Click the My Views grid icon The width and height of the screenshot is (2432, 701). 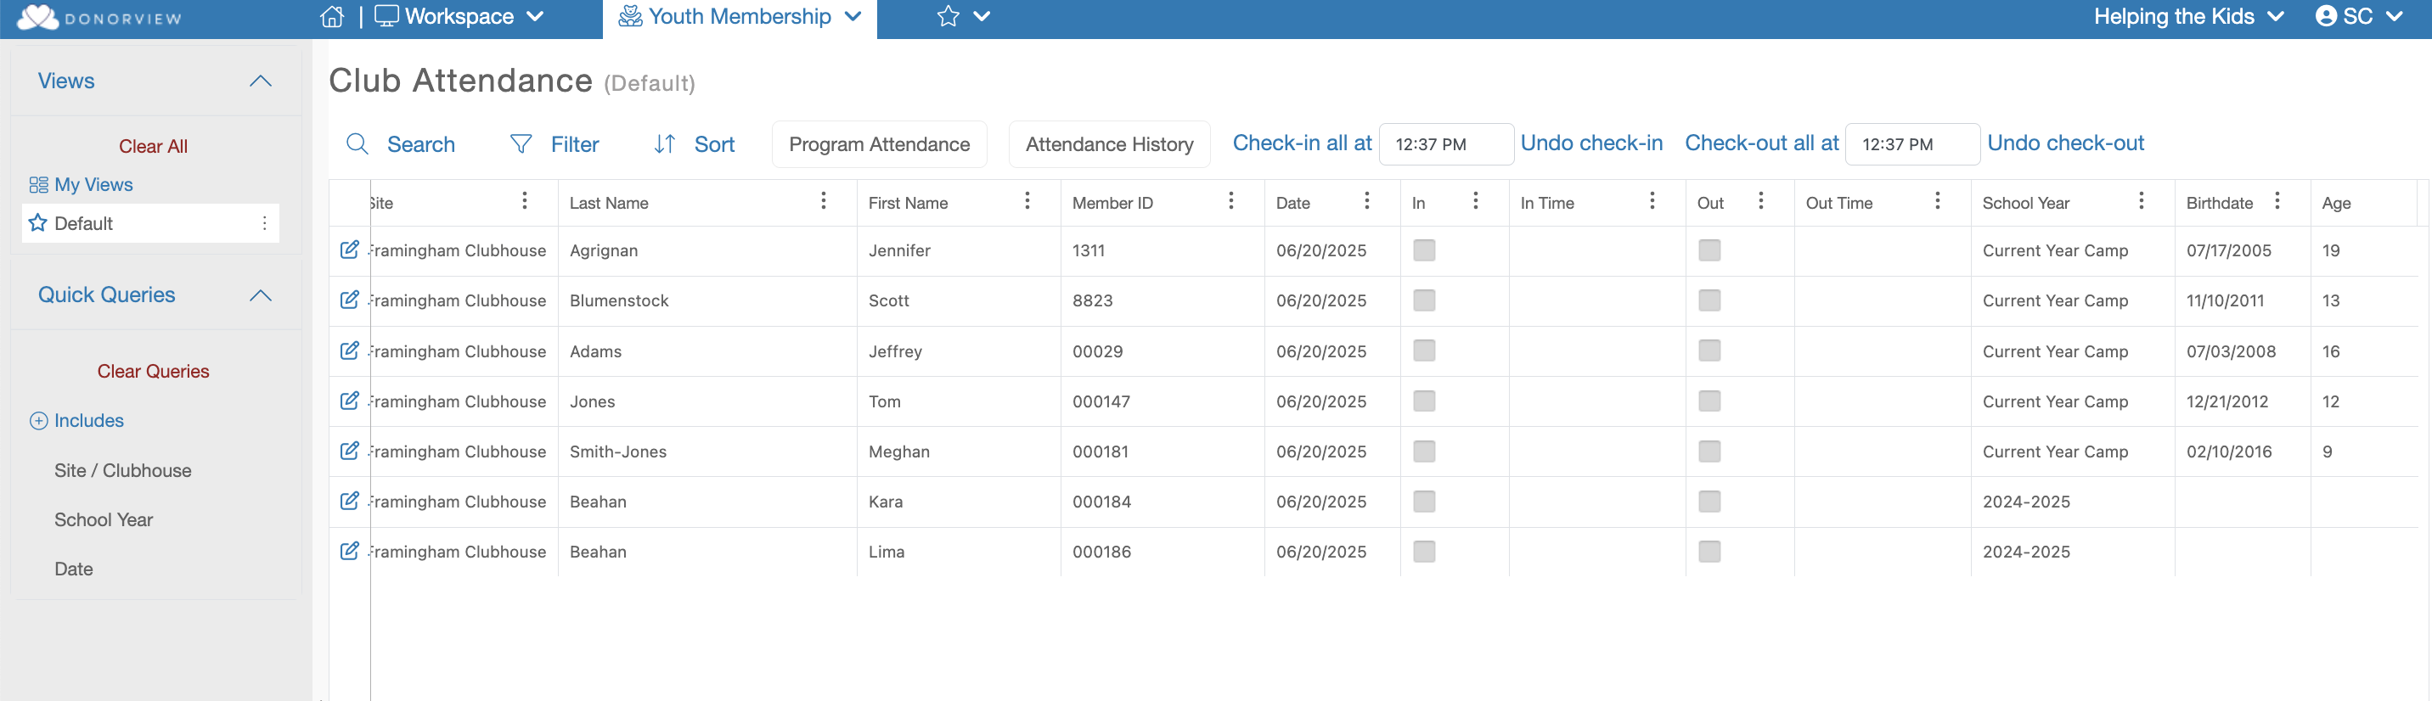point(39,185)
